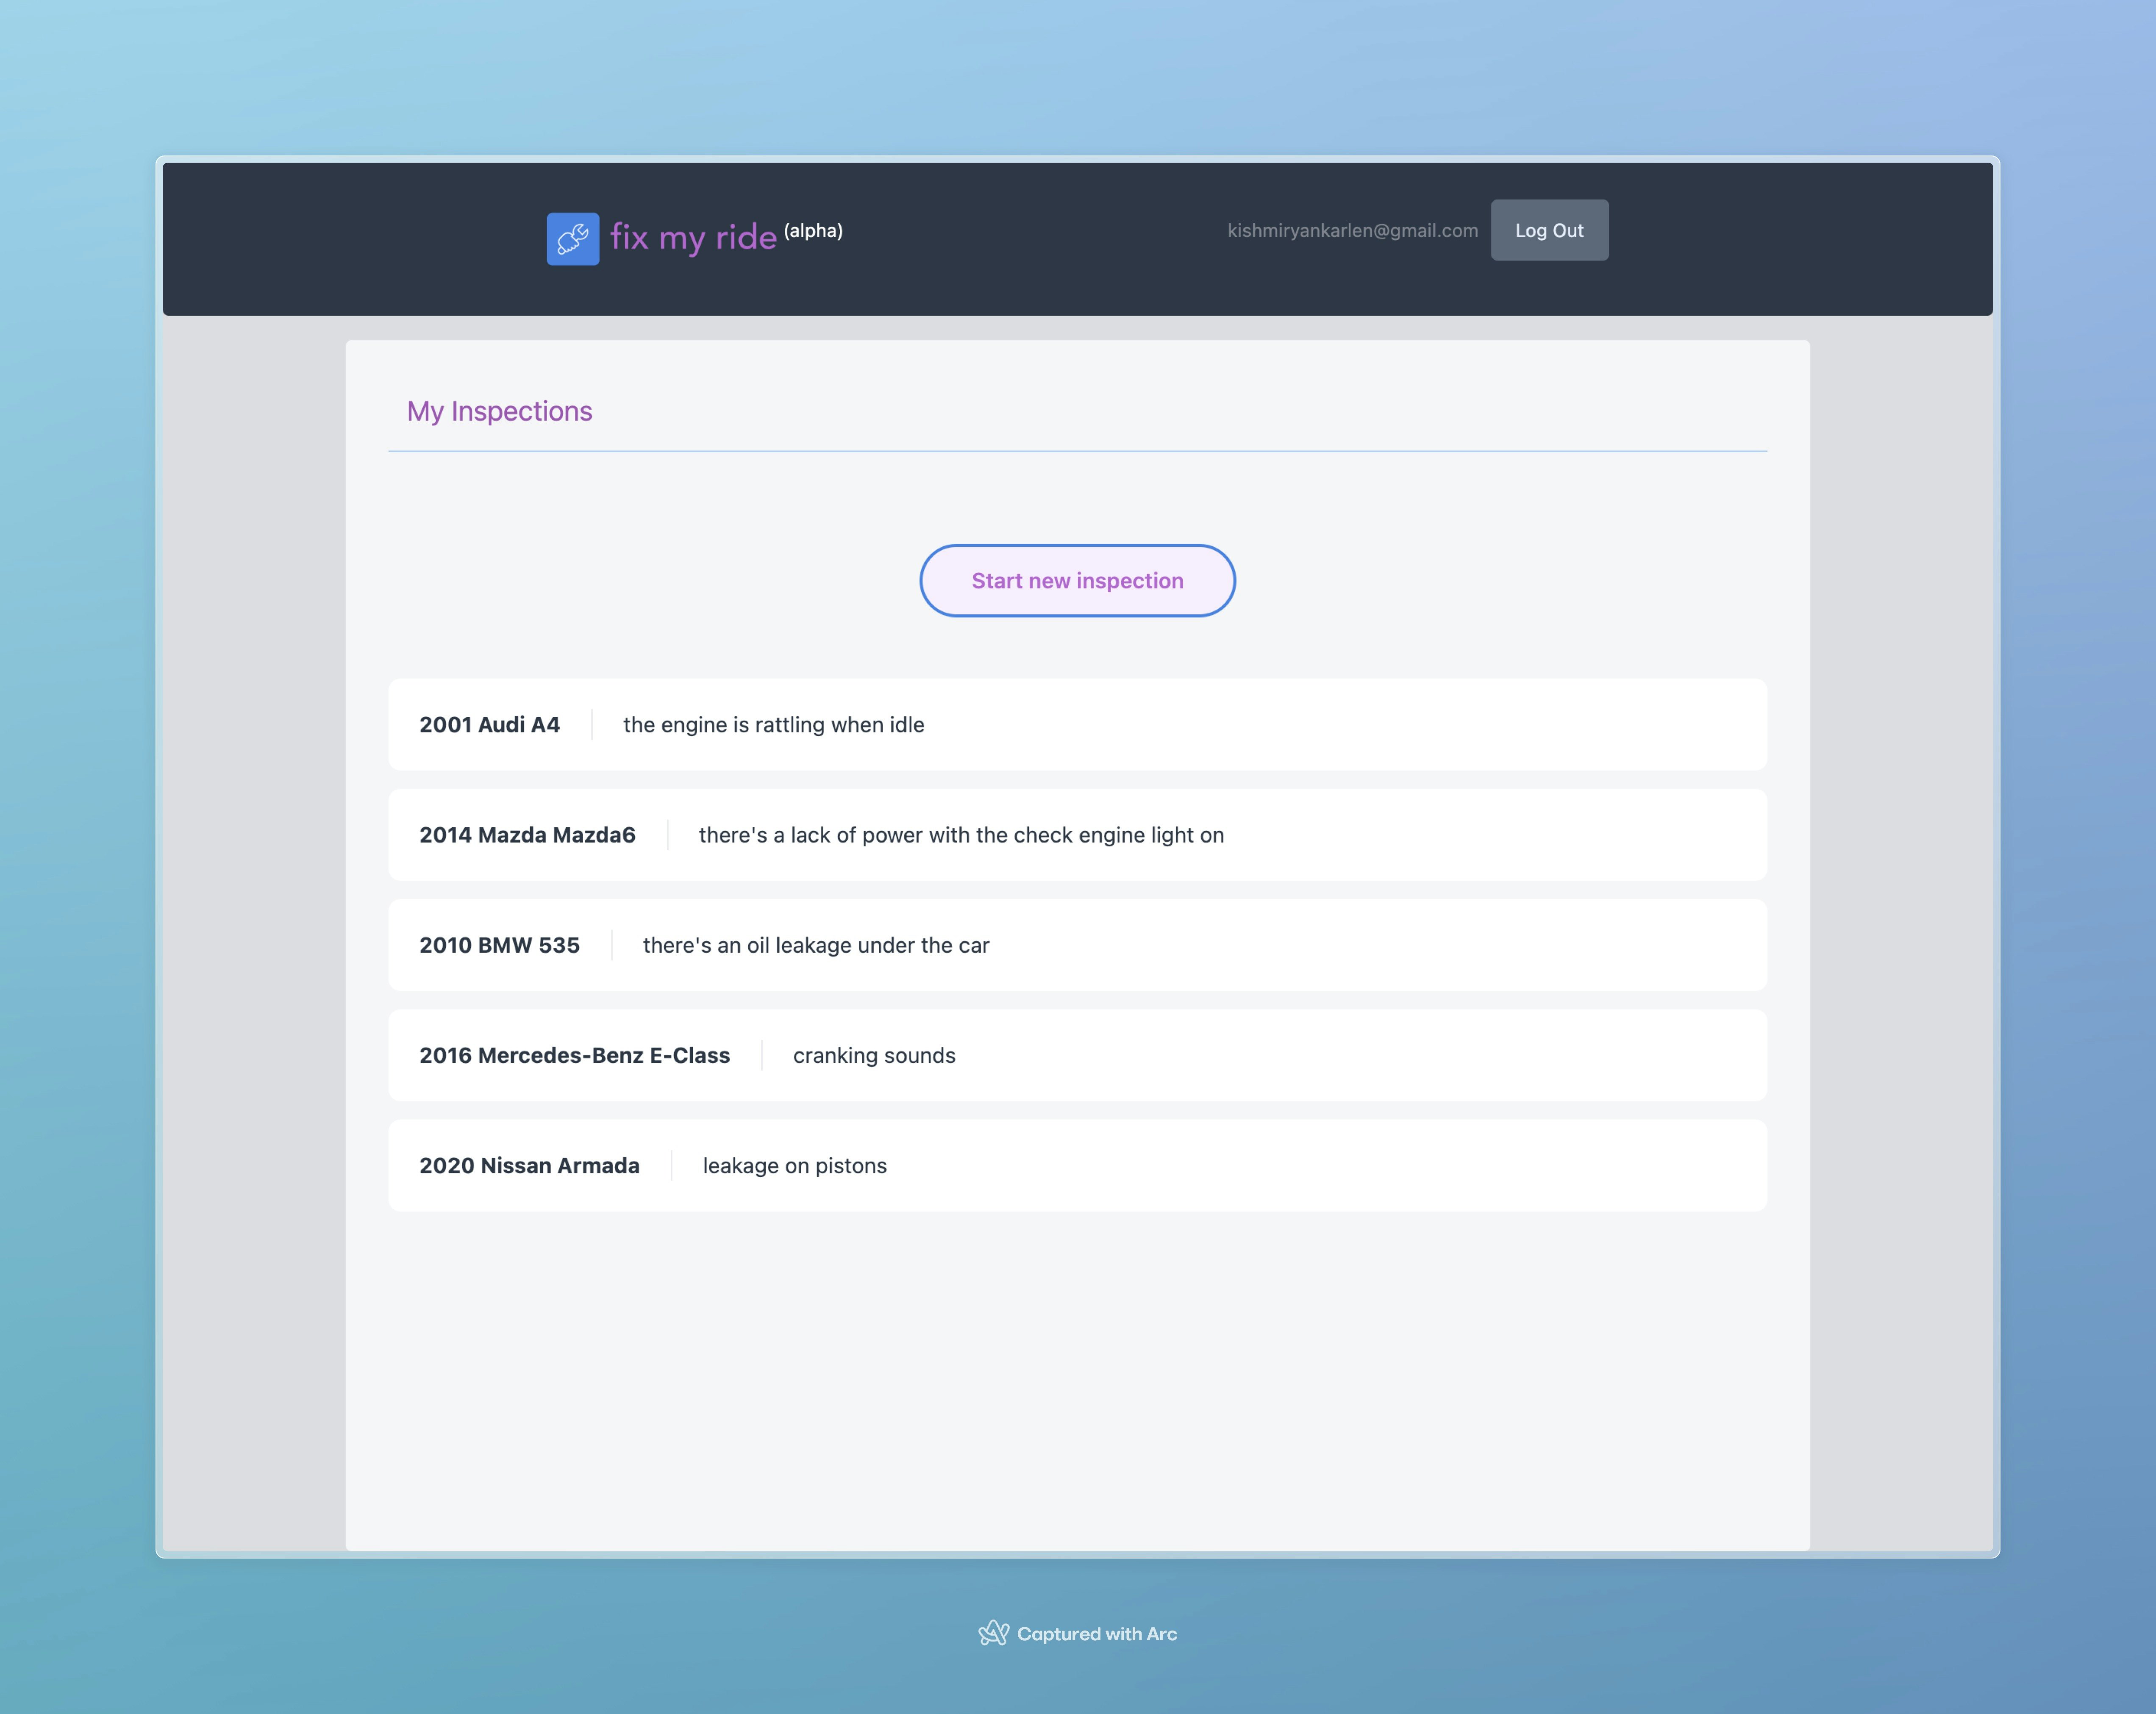Click empty area below the inspections list
2156x1714 pixels.
[x=1077, y=1380]
